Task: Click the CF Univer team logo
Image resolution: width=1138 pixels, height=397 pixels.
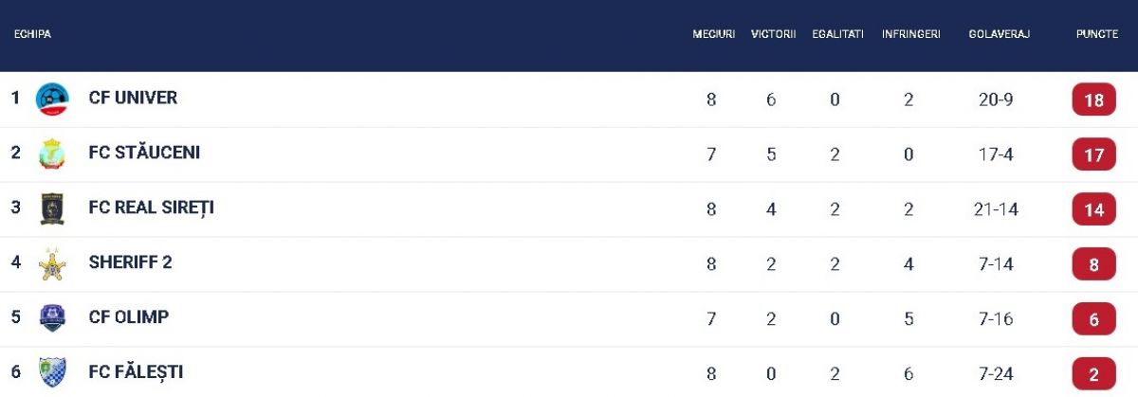Action: click(52, 99)
